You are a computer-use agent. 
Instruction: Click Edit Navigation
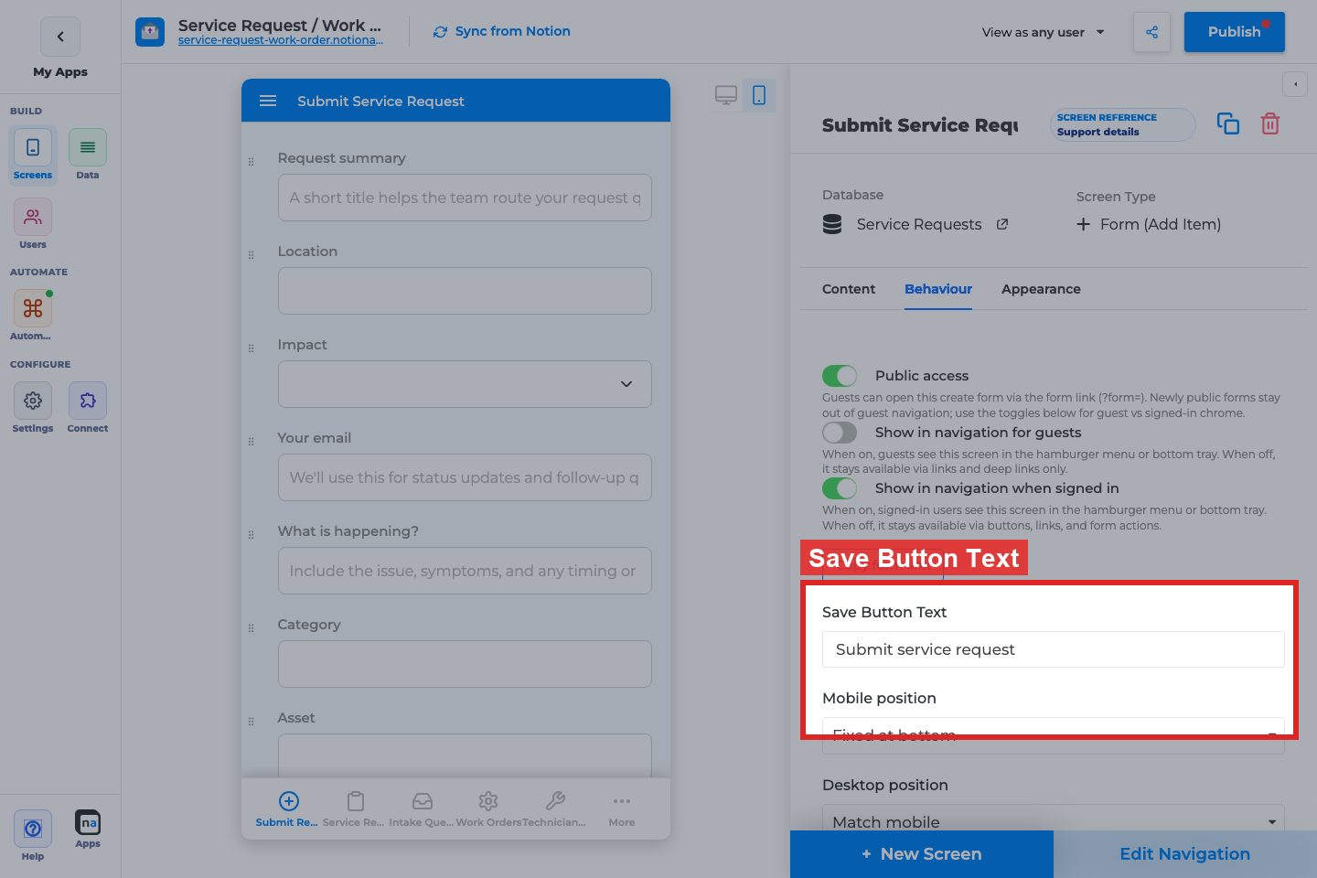click(x=1185, y=854)
